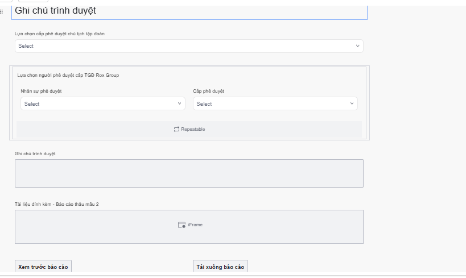Click the Repeatable loop arrows icon
Image resolution: width=466 pixels, height=278 pixels.
tap(176, 129)
